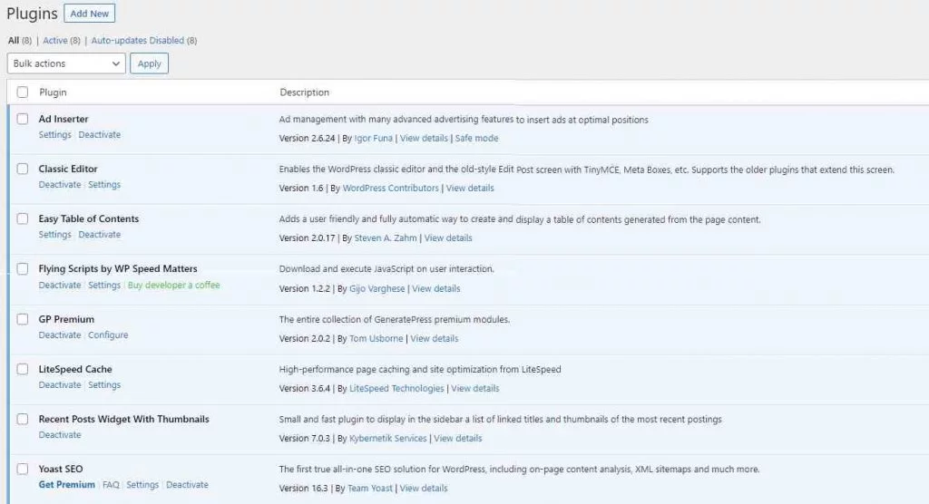This screenshot has width=929, height=504.
Task: Open Yoast SEO Settings
Action: (142, 484)
